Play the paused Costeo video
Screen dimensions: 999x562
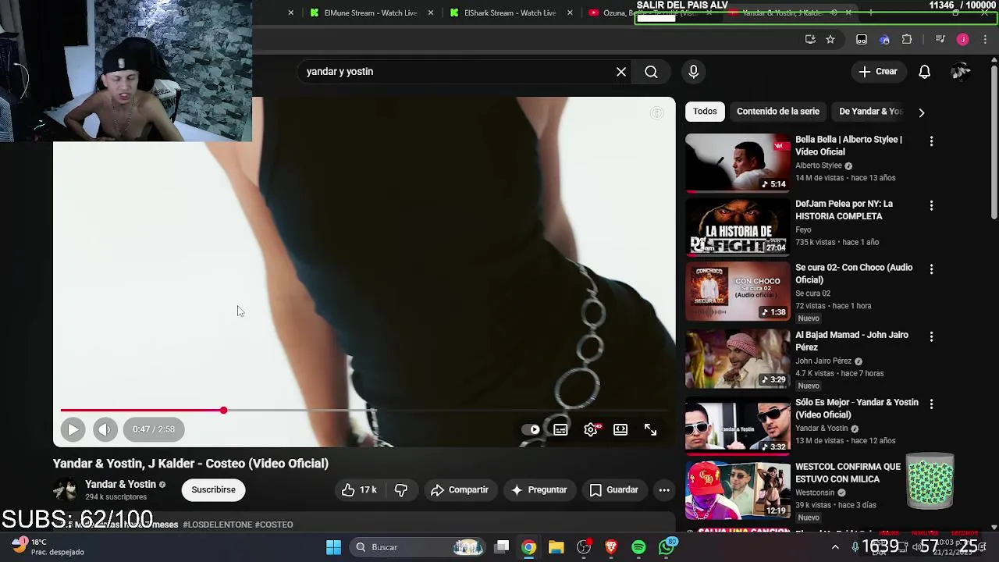[73, 429]
